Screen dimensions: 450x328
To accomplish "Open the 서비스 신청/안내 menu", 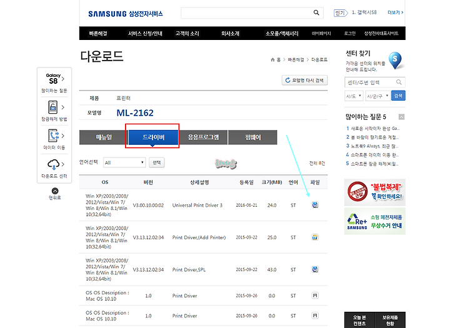I will [x=145, y=33].
